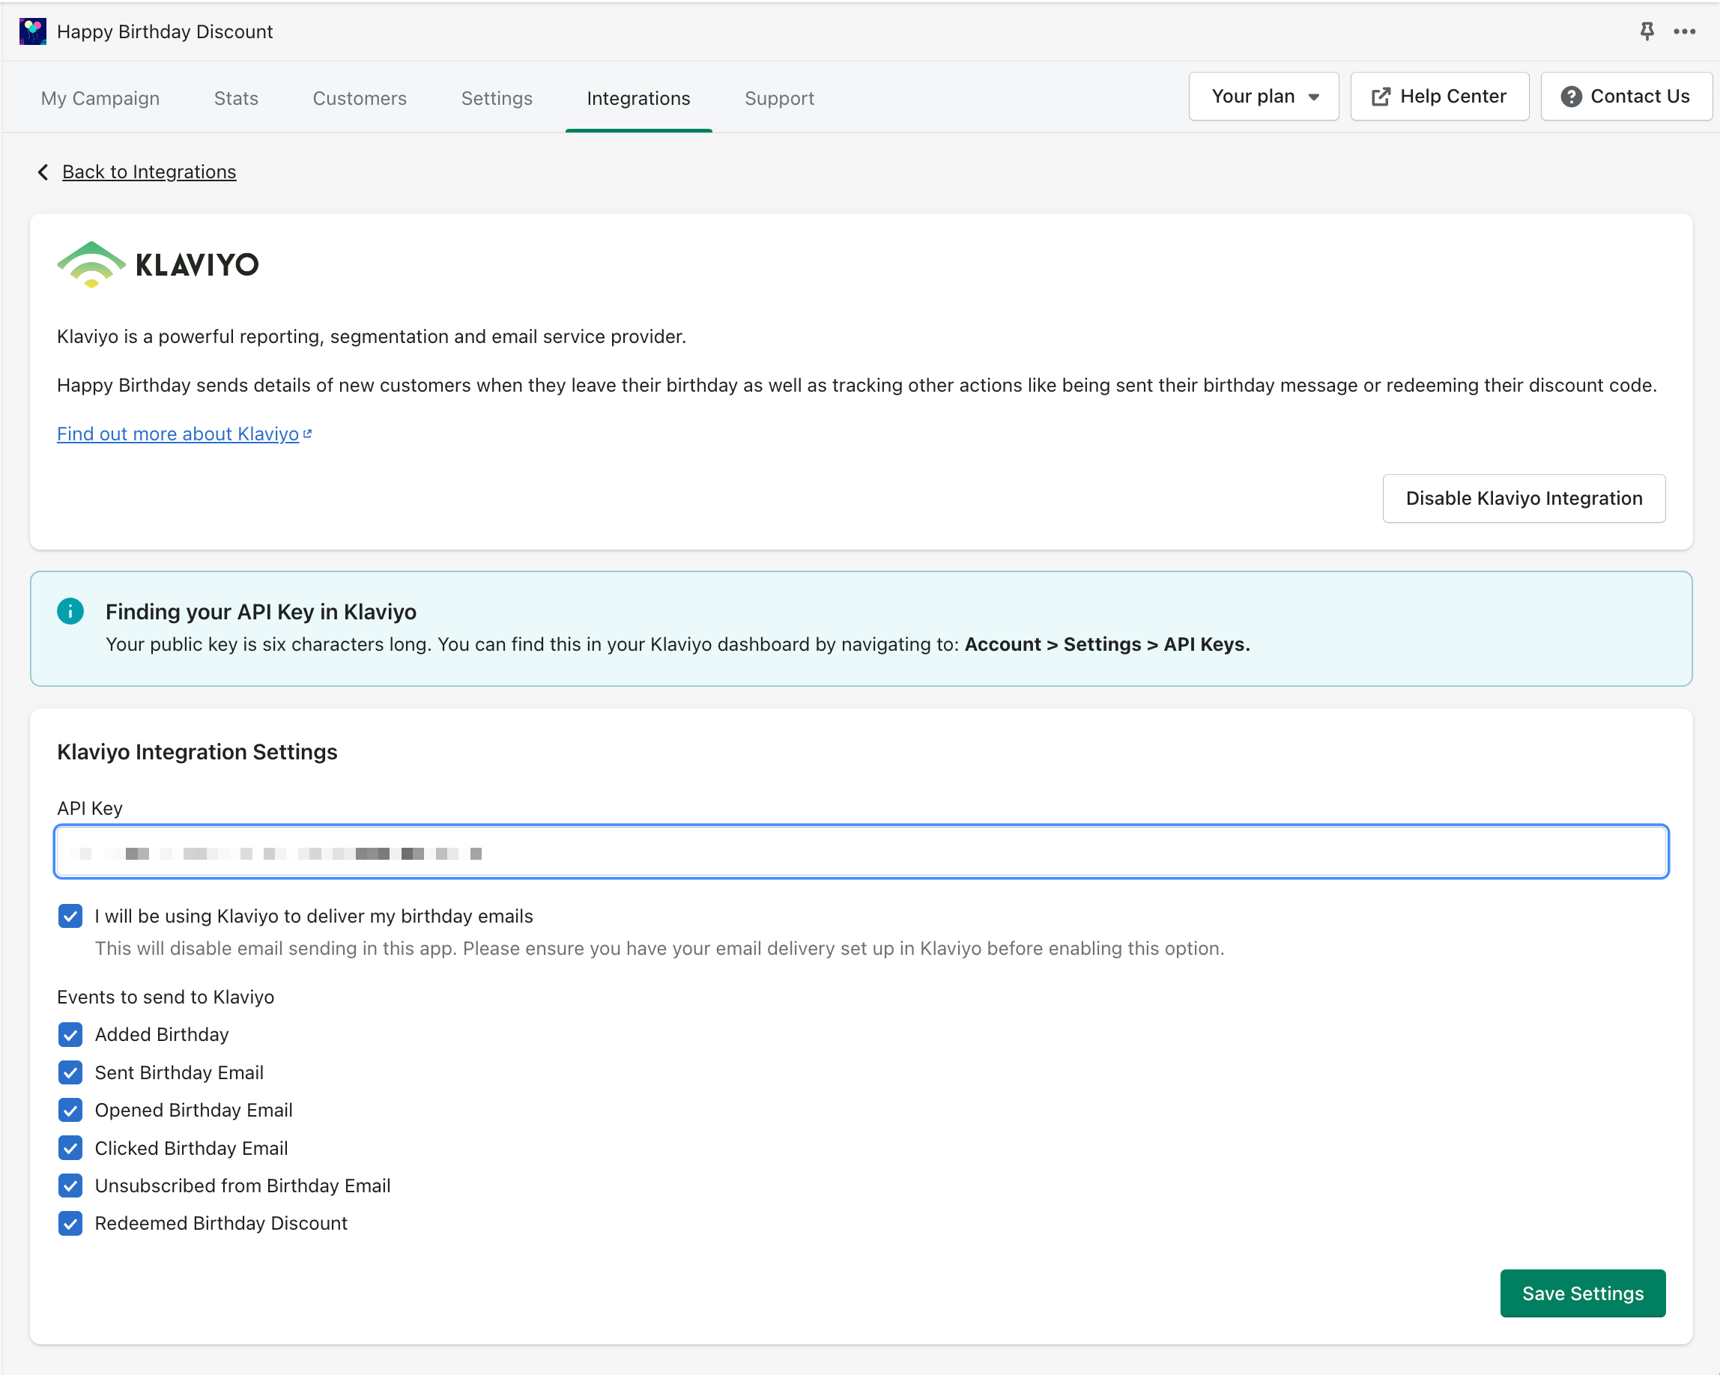Image resolution: width=1720 pixels, height=1375 pixels.
Task: Click the Klaviyo logo
Action: [158, 264]
